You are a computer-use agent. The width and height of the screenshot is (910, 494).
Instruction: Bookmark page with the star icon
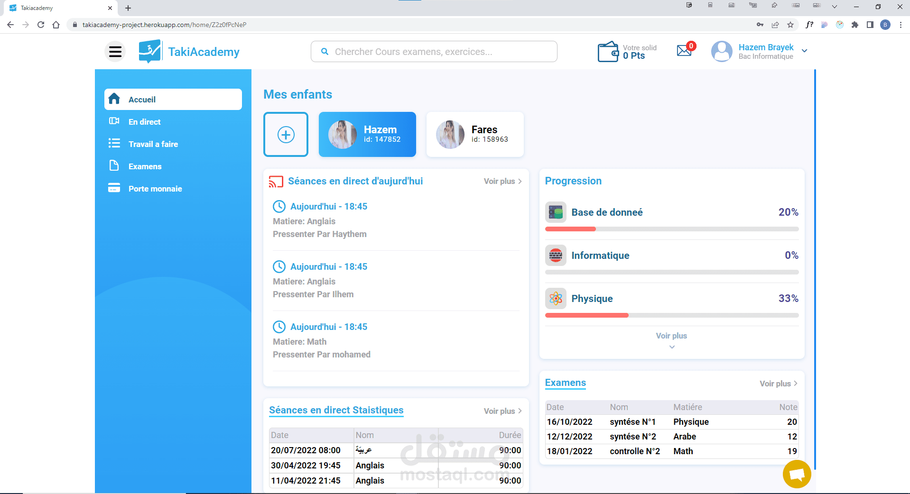(790, 25)
